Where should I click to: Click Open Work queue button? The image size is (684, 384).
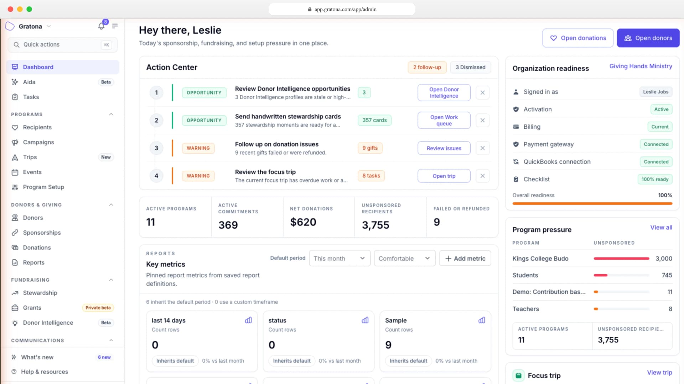click(444, 120)
